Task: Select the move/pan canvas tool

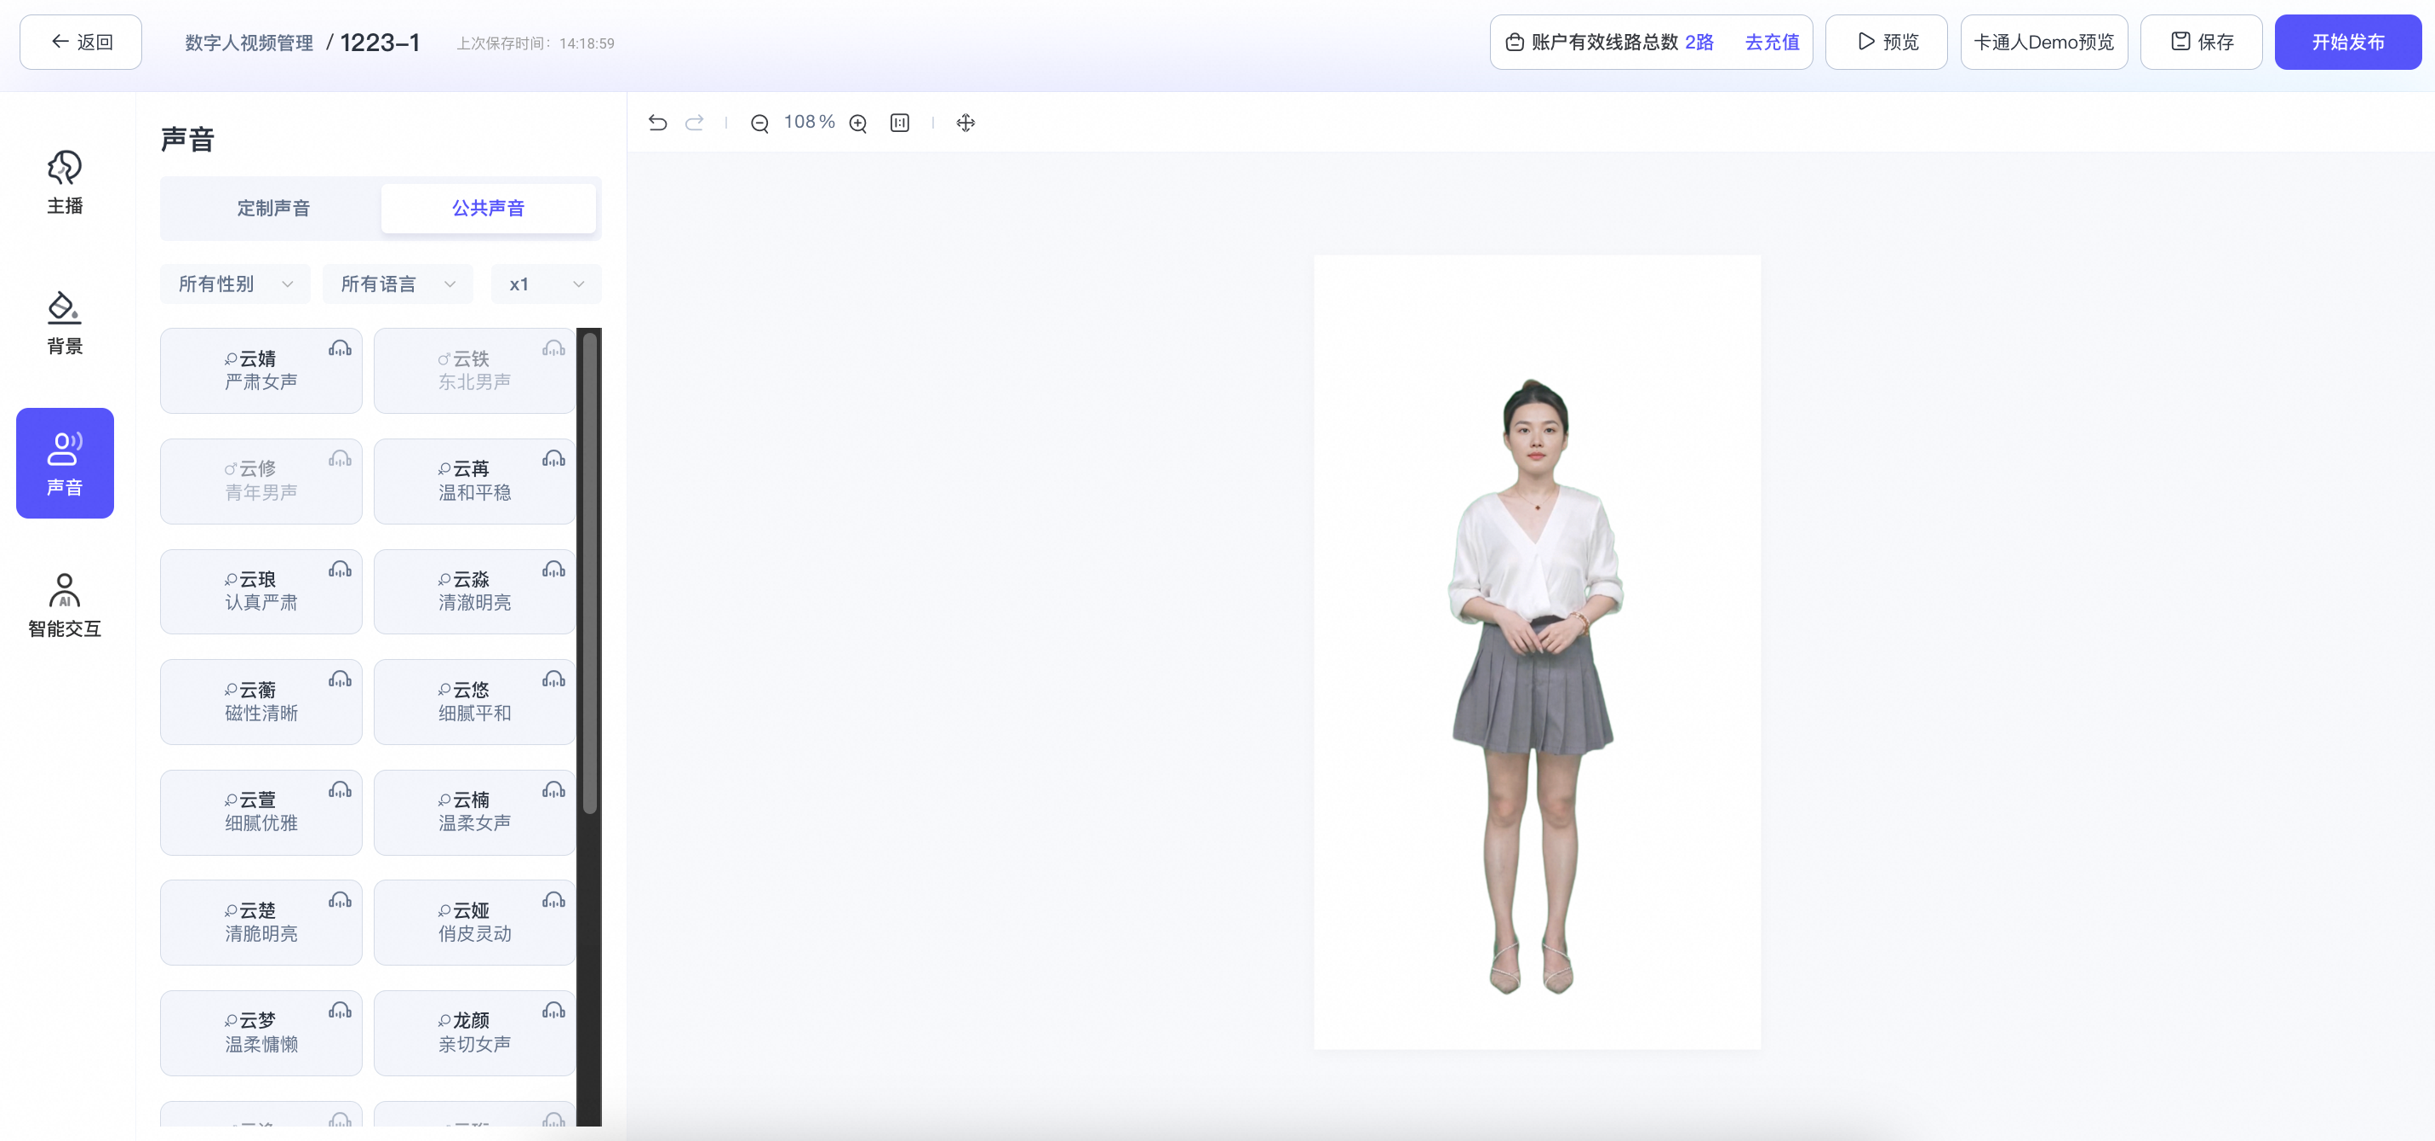Action: 965,123
